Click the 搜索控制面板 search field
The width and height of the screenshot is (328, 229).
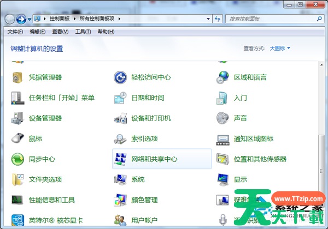(268, 19)
